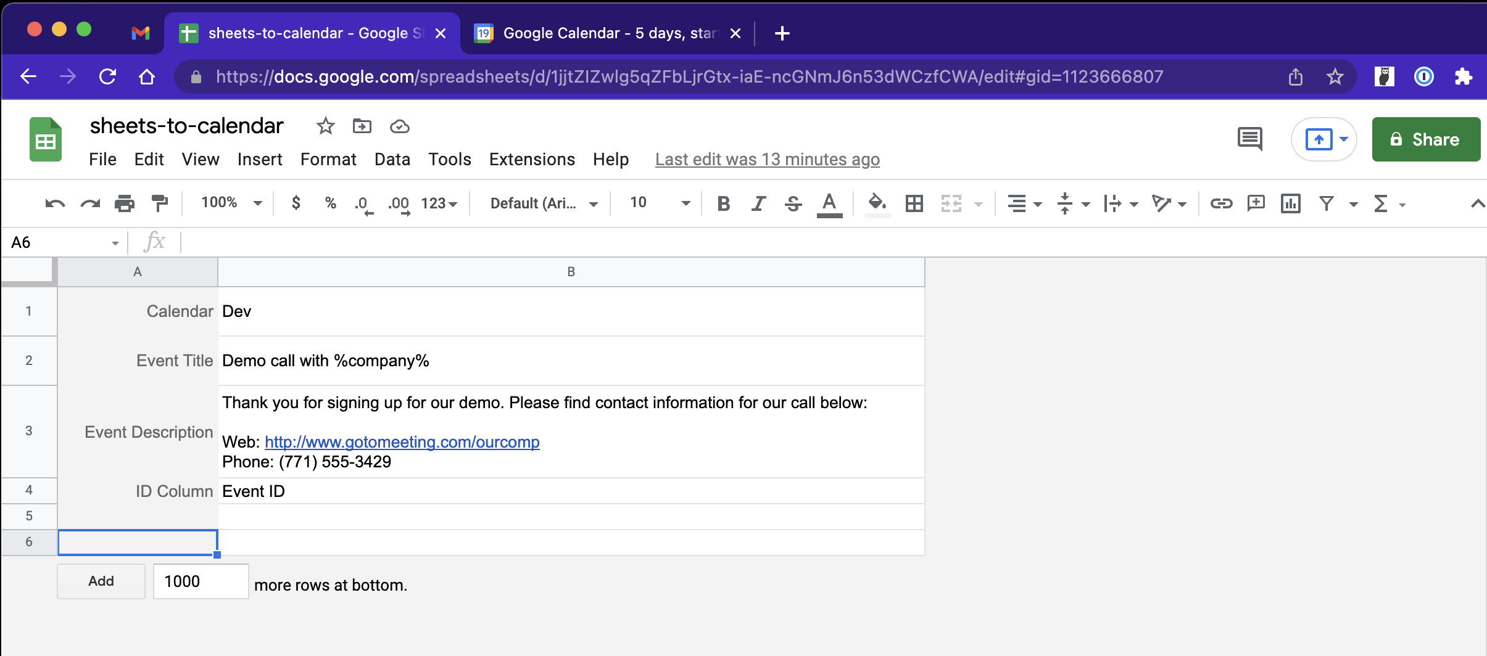
Task: Collapse the menus with up chevron
Action: (x=1477, y=203)
